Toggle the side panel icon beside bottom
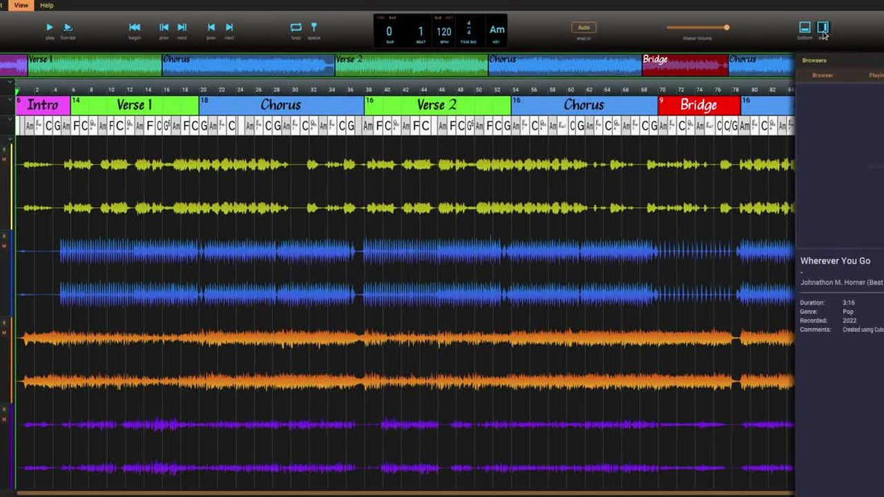The image size is (884, 497). 823,28
